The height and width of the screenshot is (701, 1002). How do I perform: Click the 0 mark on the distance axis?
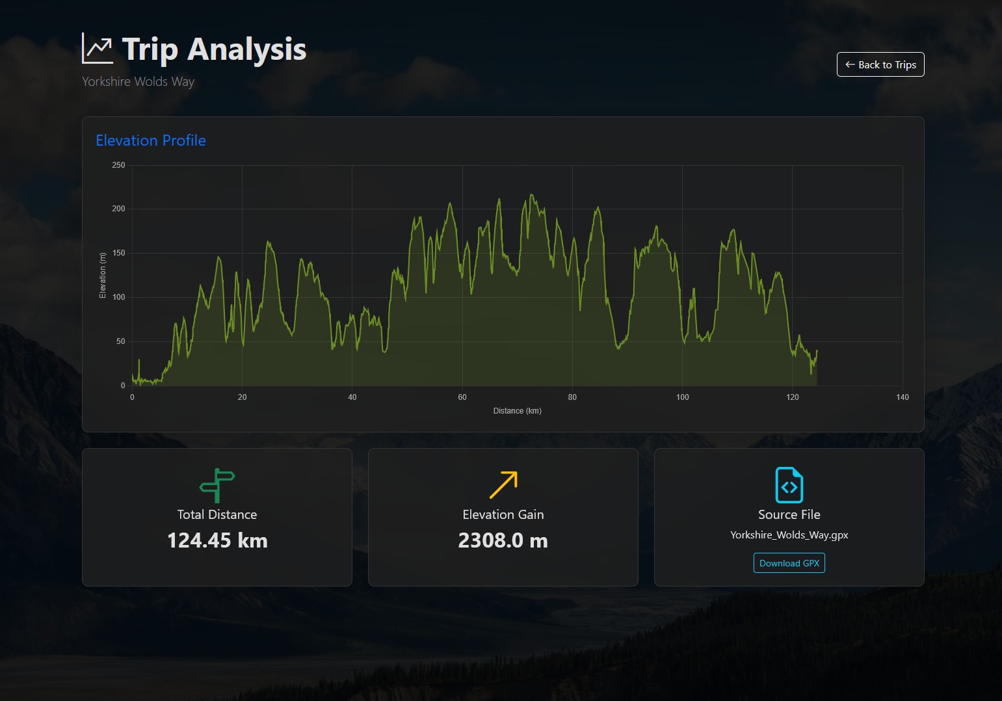coord(132,397)
